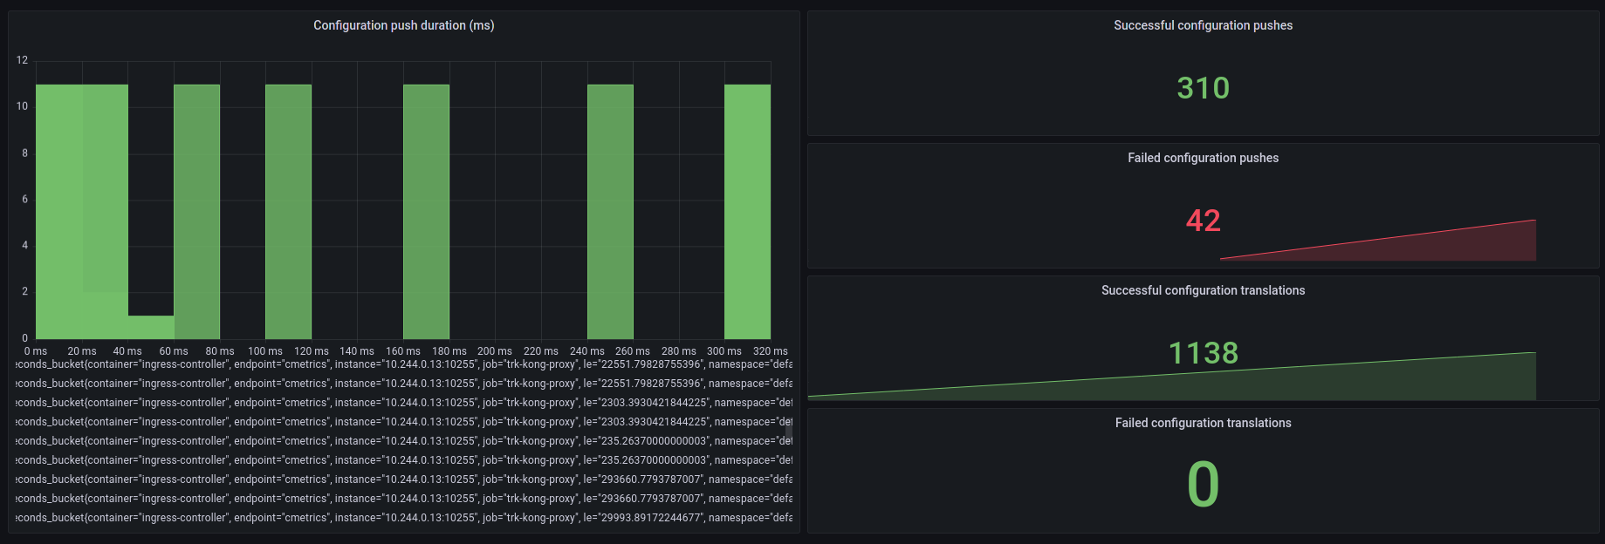Click the y-axis label 8
The width and height of the screenshot is (1605, 544).
[x=24, y=153]
